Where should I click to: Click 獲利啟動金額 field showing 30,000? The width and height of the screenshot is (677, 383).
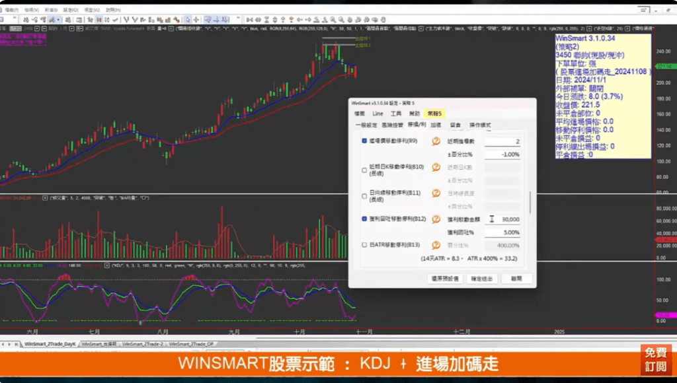coord(502,219)
